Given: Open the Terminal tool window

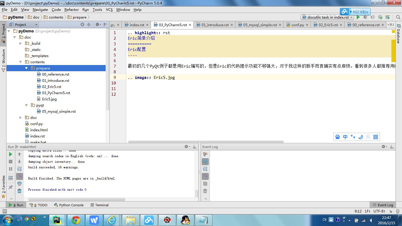Looking at the screenshot, I should (99, 205).
